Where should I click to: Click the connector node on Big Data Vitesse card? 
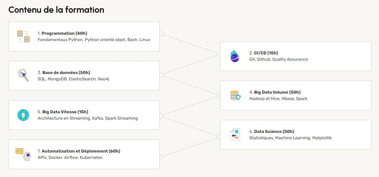161,116
